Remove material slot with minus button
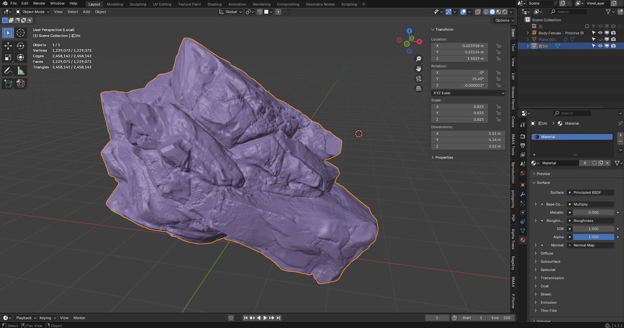 620,142
